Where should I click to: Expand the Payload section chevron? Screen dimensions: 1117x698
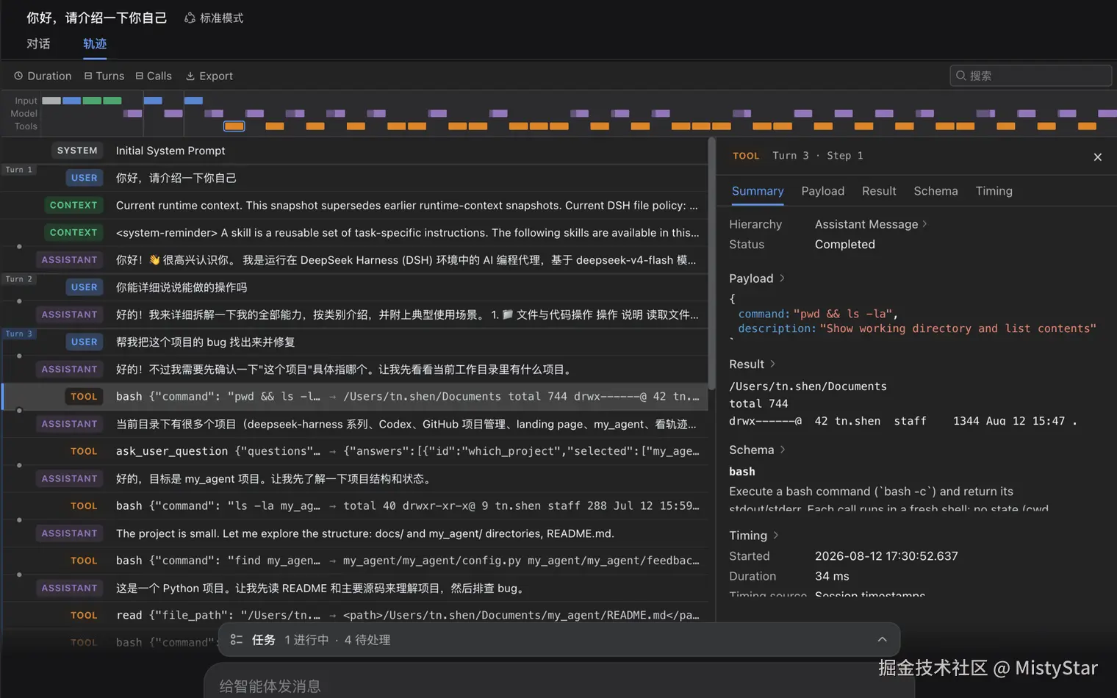point(782,278)
